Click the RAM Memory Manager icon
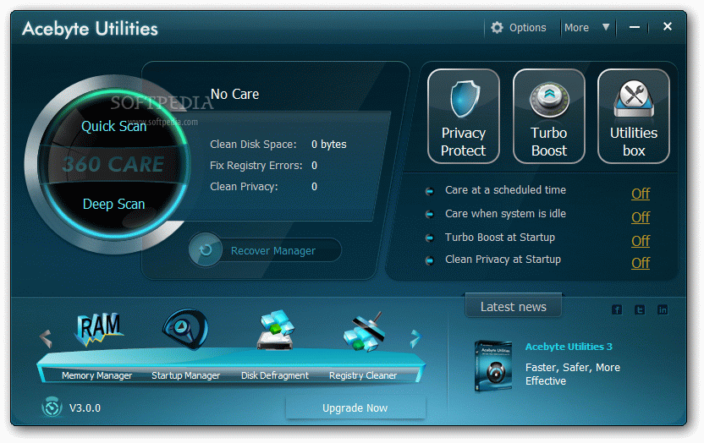 pos(99,330)
